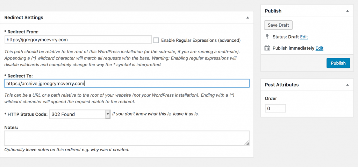The image size is (358, 167).
Task: Click the Save Draft button
Action: tap(278, 25)
